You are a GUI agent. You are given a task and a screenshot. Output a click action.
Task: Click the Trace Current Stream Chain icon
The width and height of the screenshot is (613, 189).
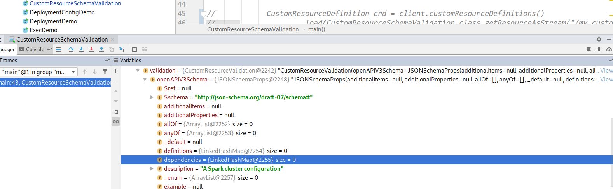pyautogui.click(x=145, y=49)
